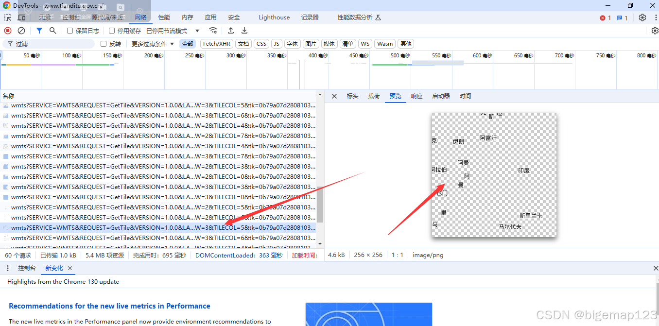
Task: Open 时间 tab in request details
Action: [465, 96]
